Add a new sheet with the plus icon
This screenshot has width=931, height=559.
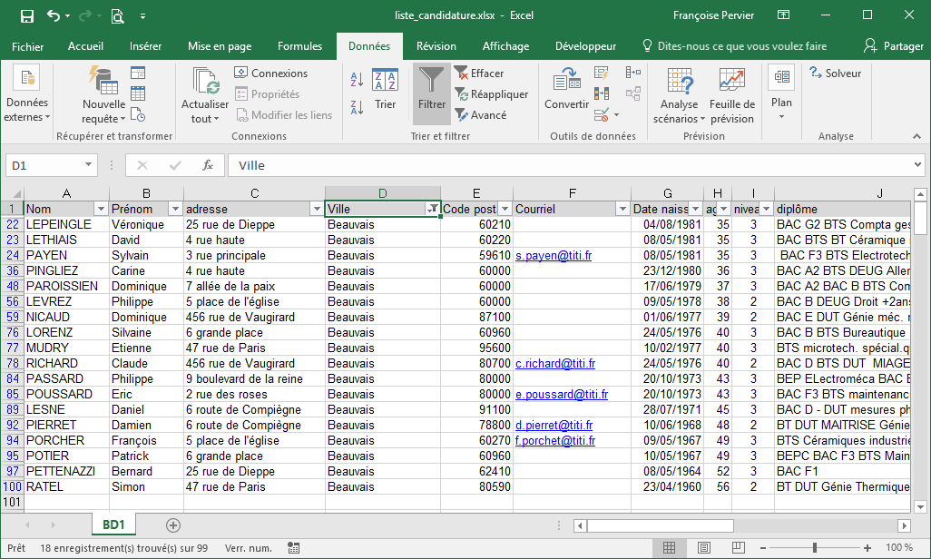173,525
